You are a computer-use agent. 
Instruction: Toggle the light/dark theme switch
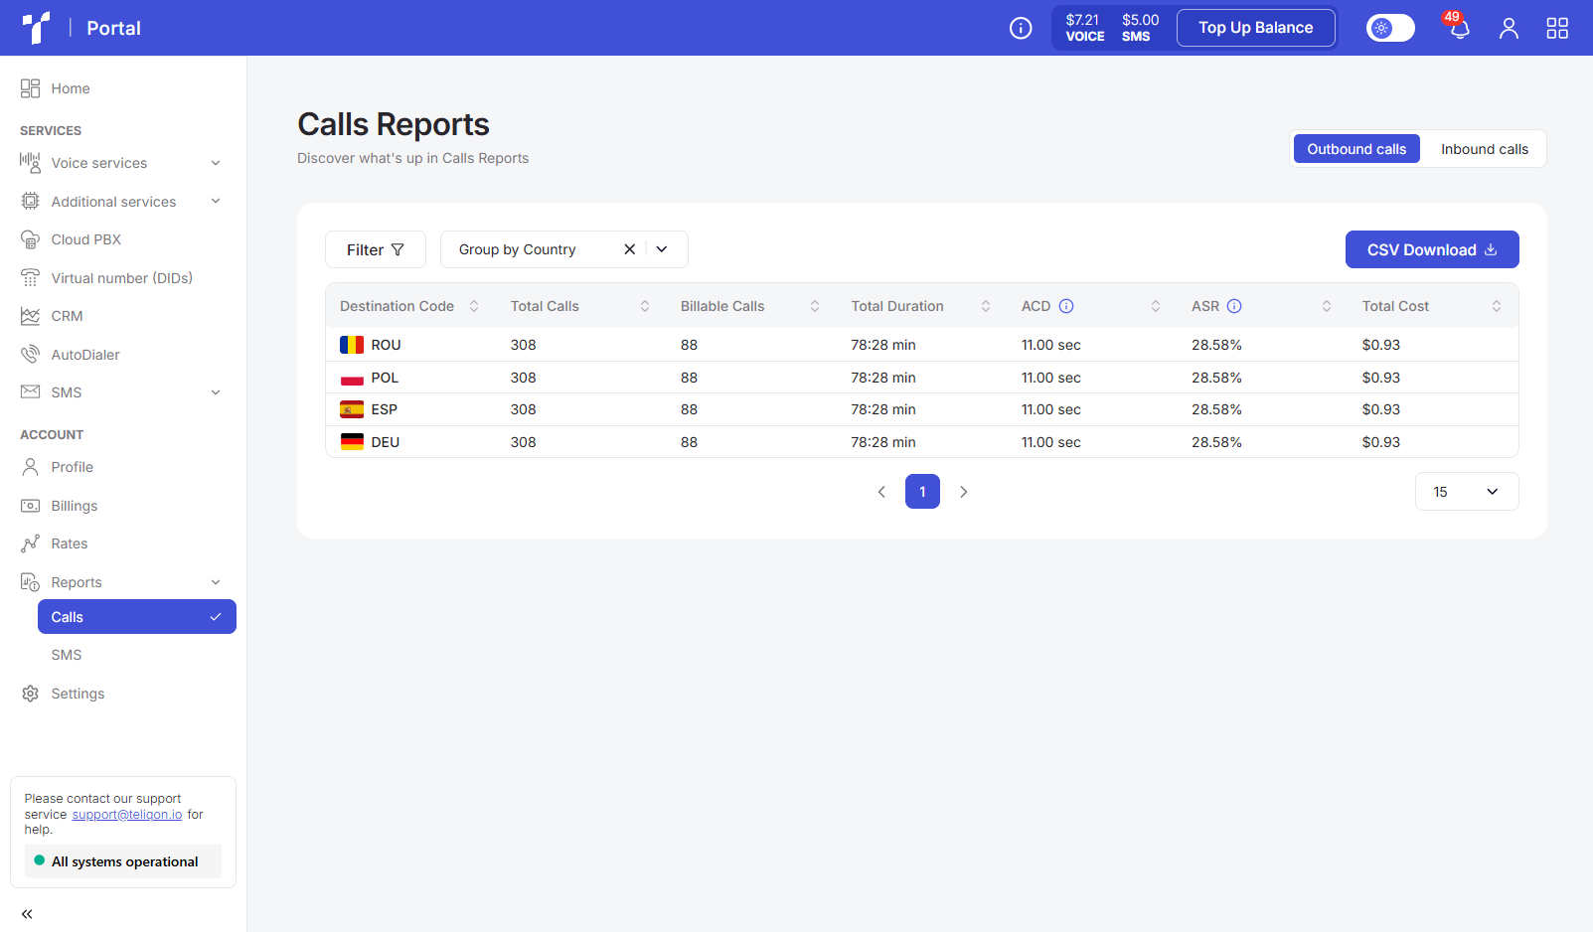click(1390, 28)
